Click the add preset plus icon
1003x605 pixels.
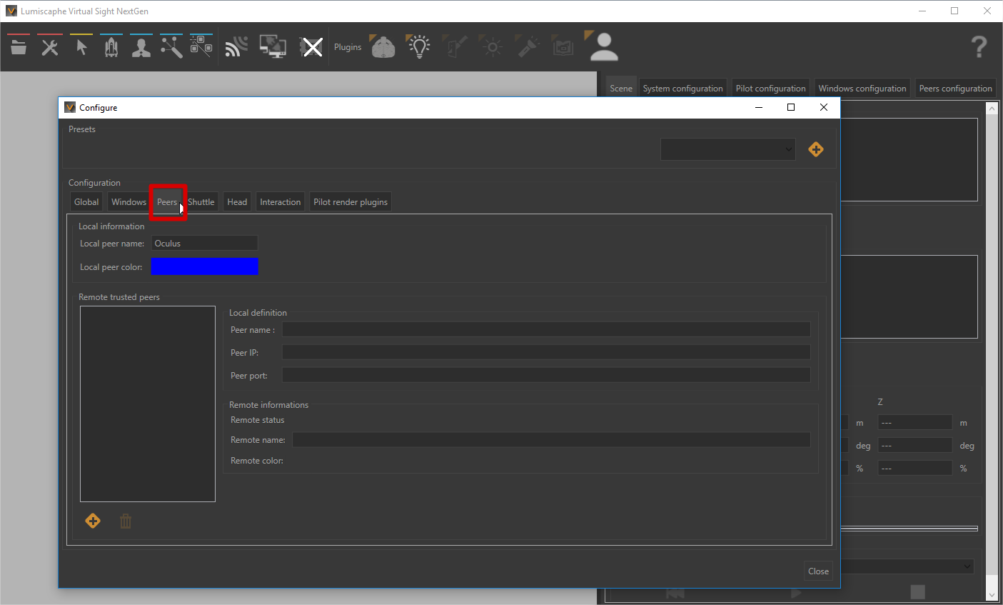816,149
